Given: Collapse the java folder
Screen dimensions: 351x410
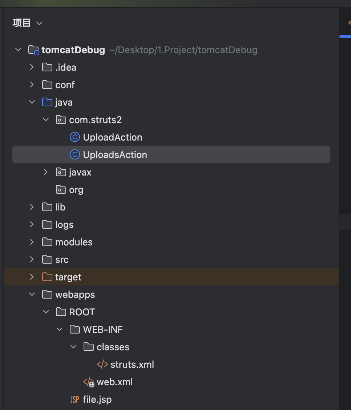Looking at the screenshot, I should 32,102.
